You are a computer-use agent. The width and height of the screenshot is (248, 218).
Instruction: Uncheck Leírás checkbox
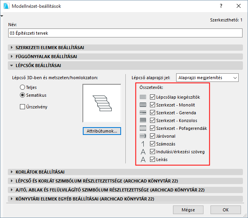[152, 160]
